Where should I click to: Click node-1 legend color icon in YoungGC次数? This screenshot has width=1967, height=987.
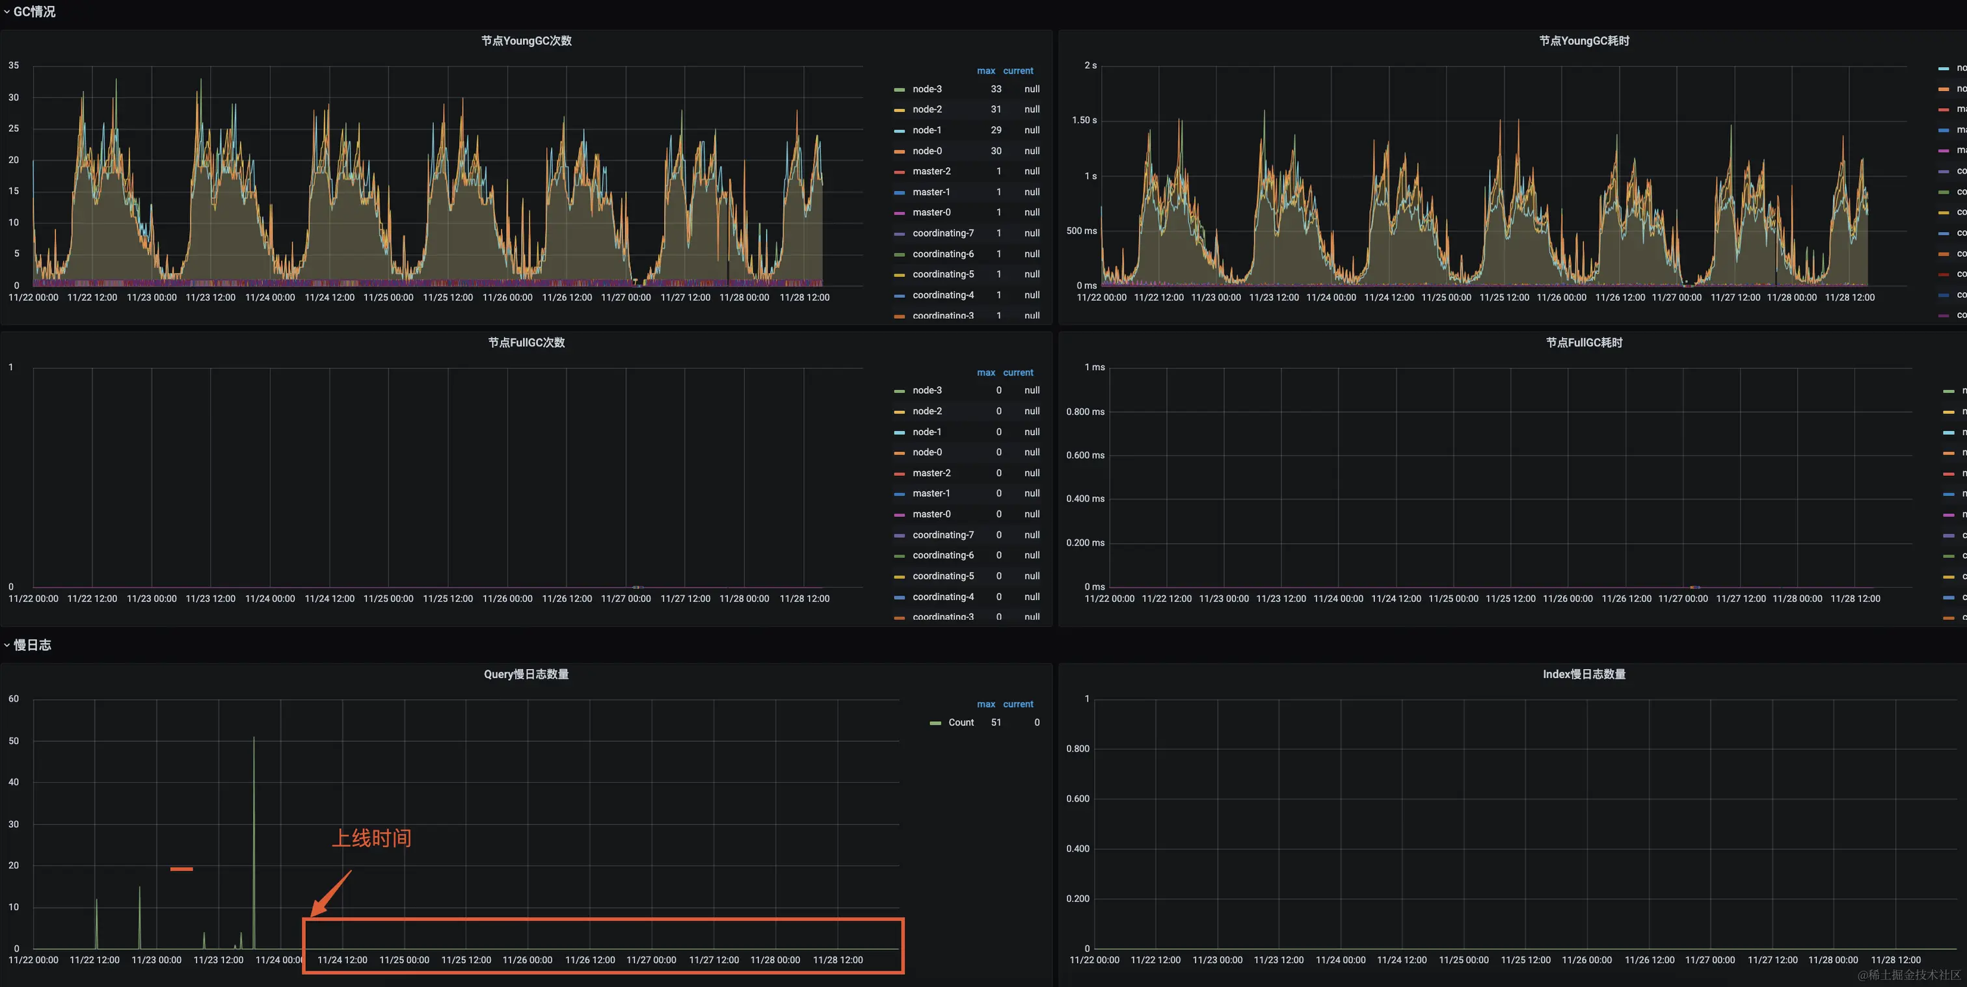pos(900,131)
